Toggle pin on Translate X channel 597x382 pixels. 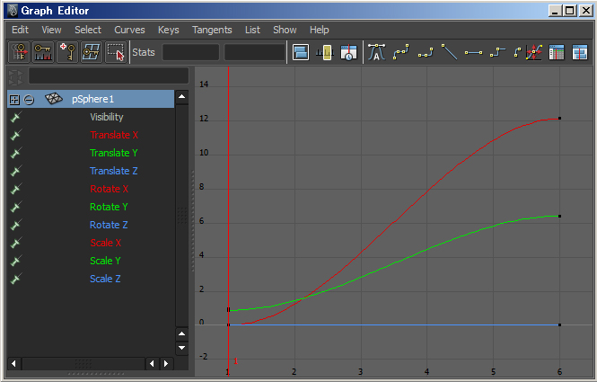point(15,135)
